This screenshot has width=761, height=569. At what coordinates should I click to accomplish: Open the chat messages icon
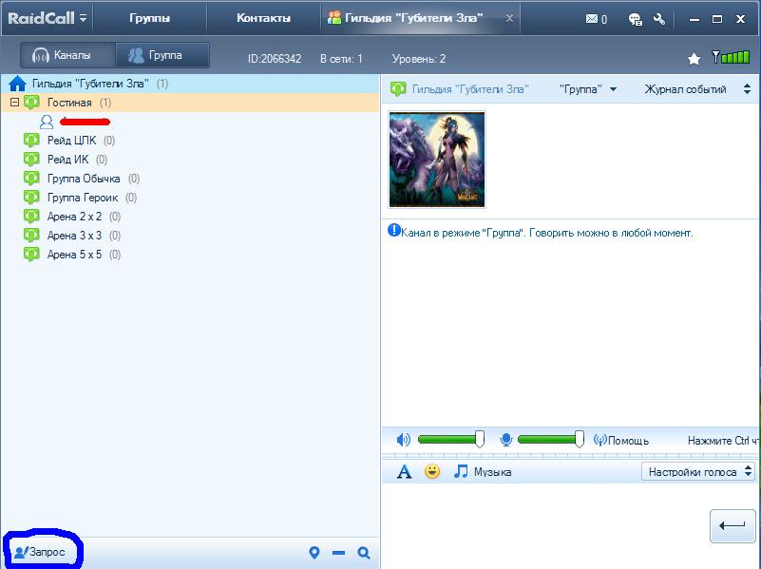click(x=636, y=19)
